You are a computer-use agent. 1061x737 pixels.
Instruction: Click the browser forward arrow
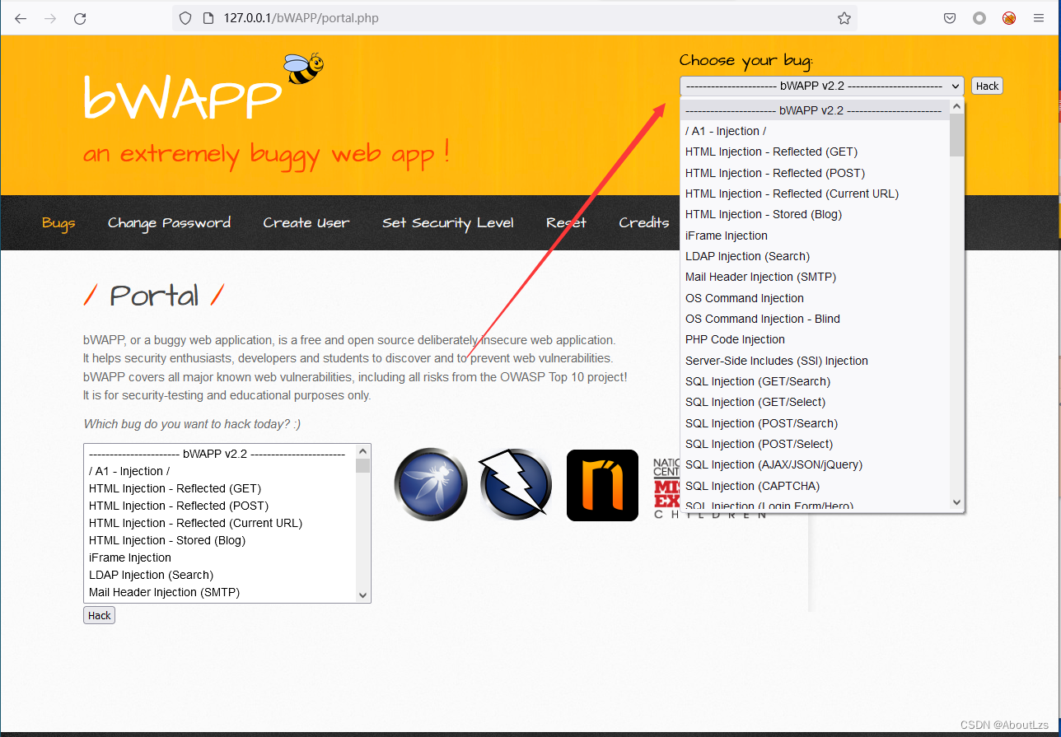[x=50, y=18]
